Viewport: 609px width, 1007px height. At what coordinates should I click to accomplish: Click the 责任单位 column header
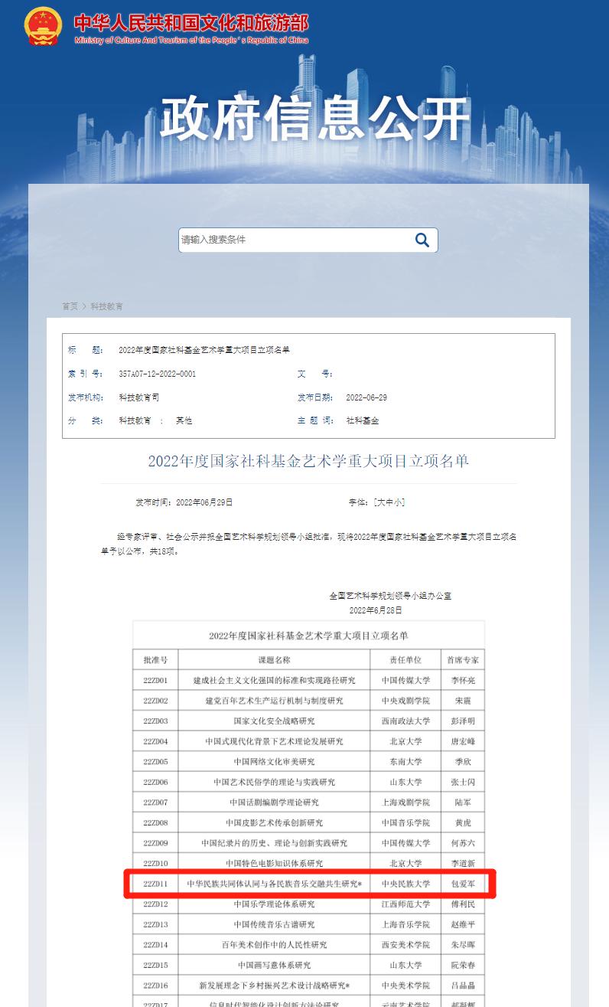pos(405,660)
